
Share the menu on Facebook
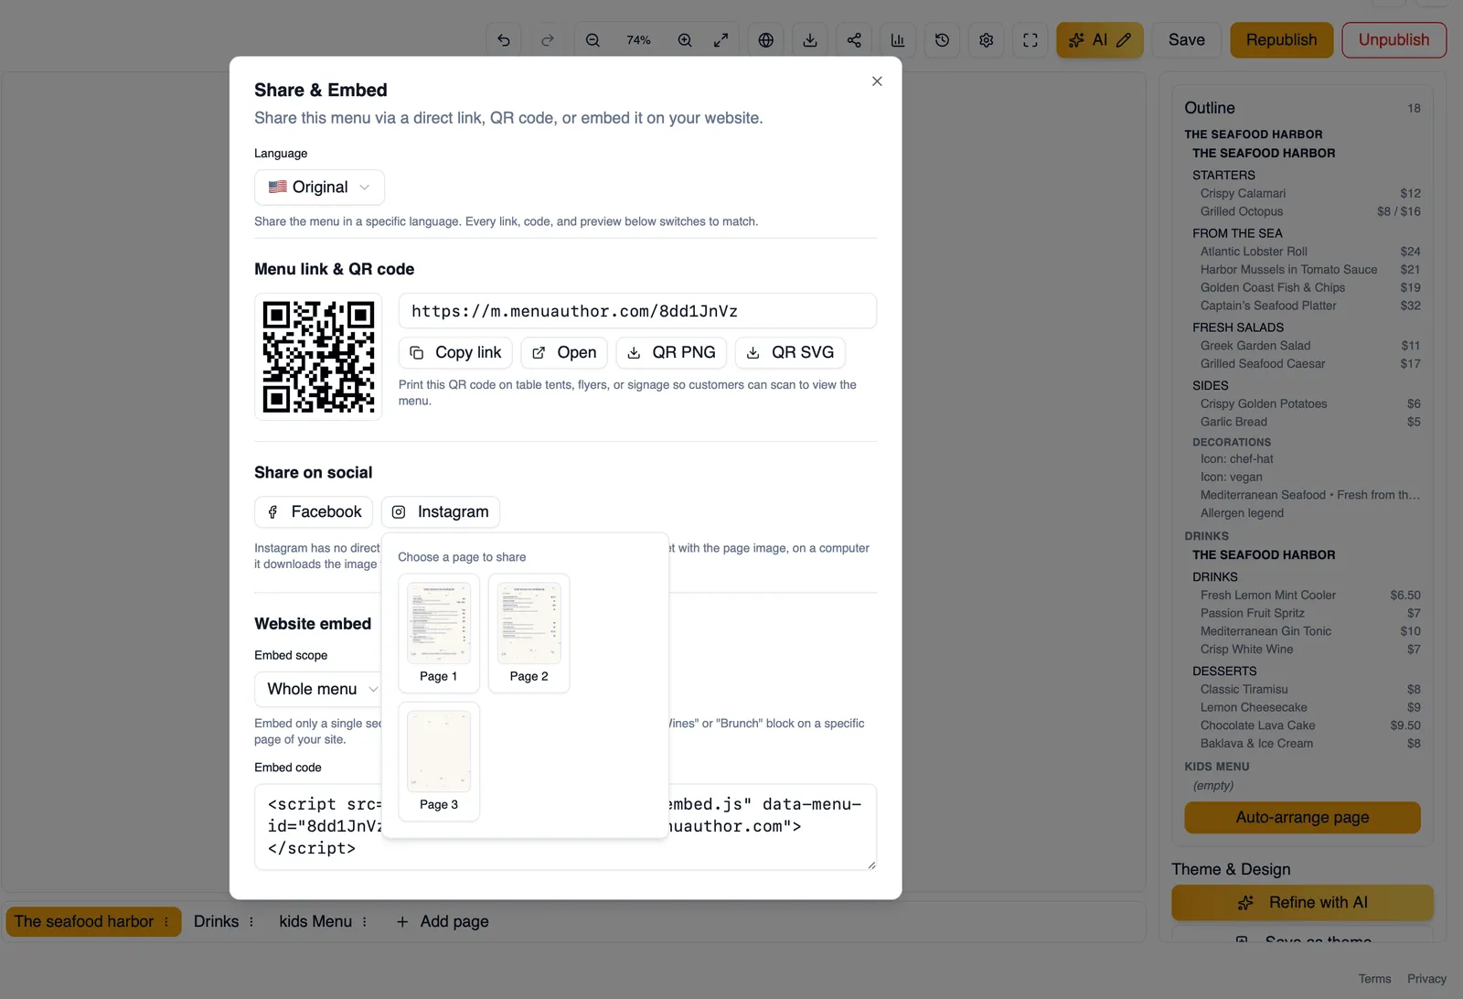314,512
